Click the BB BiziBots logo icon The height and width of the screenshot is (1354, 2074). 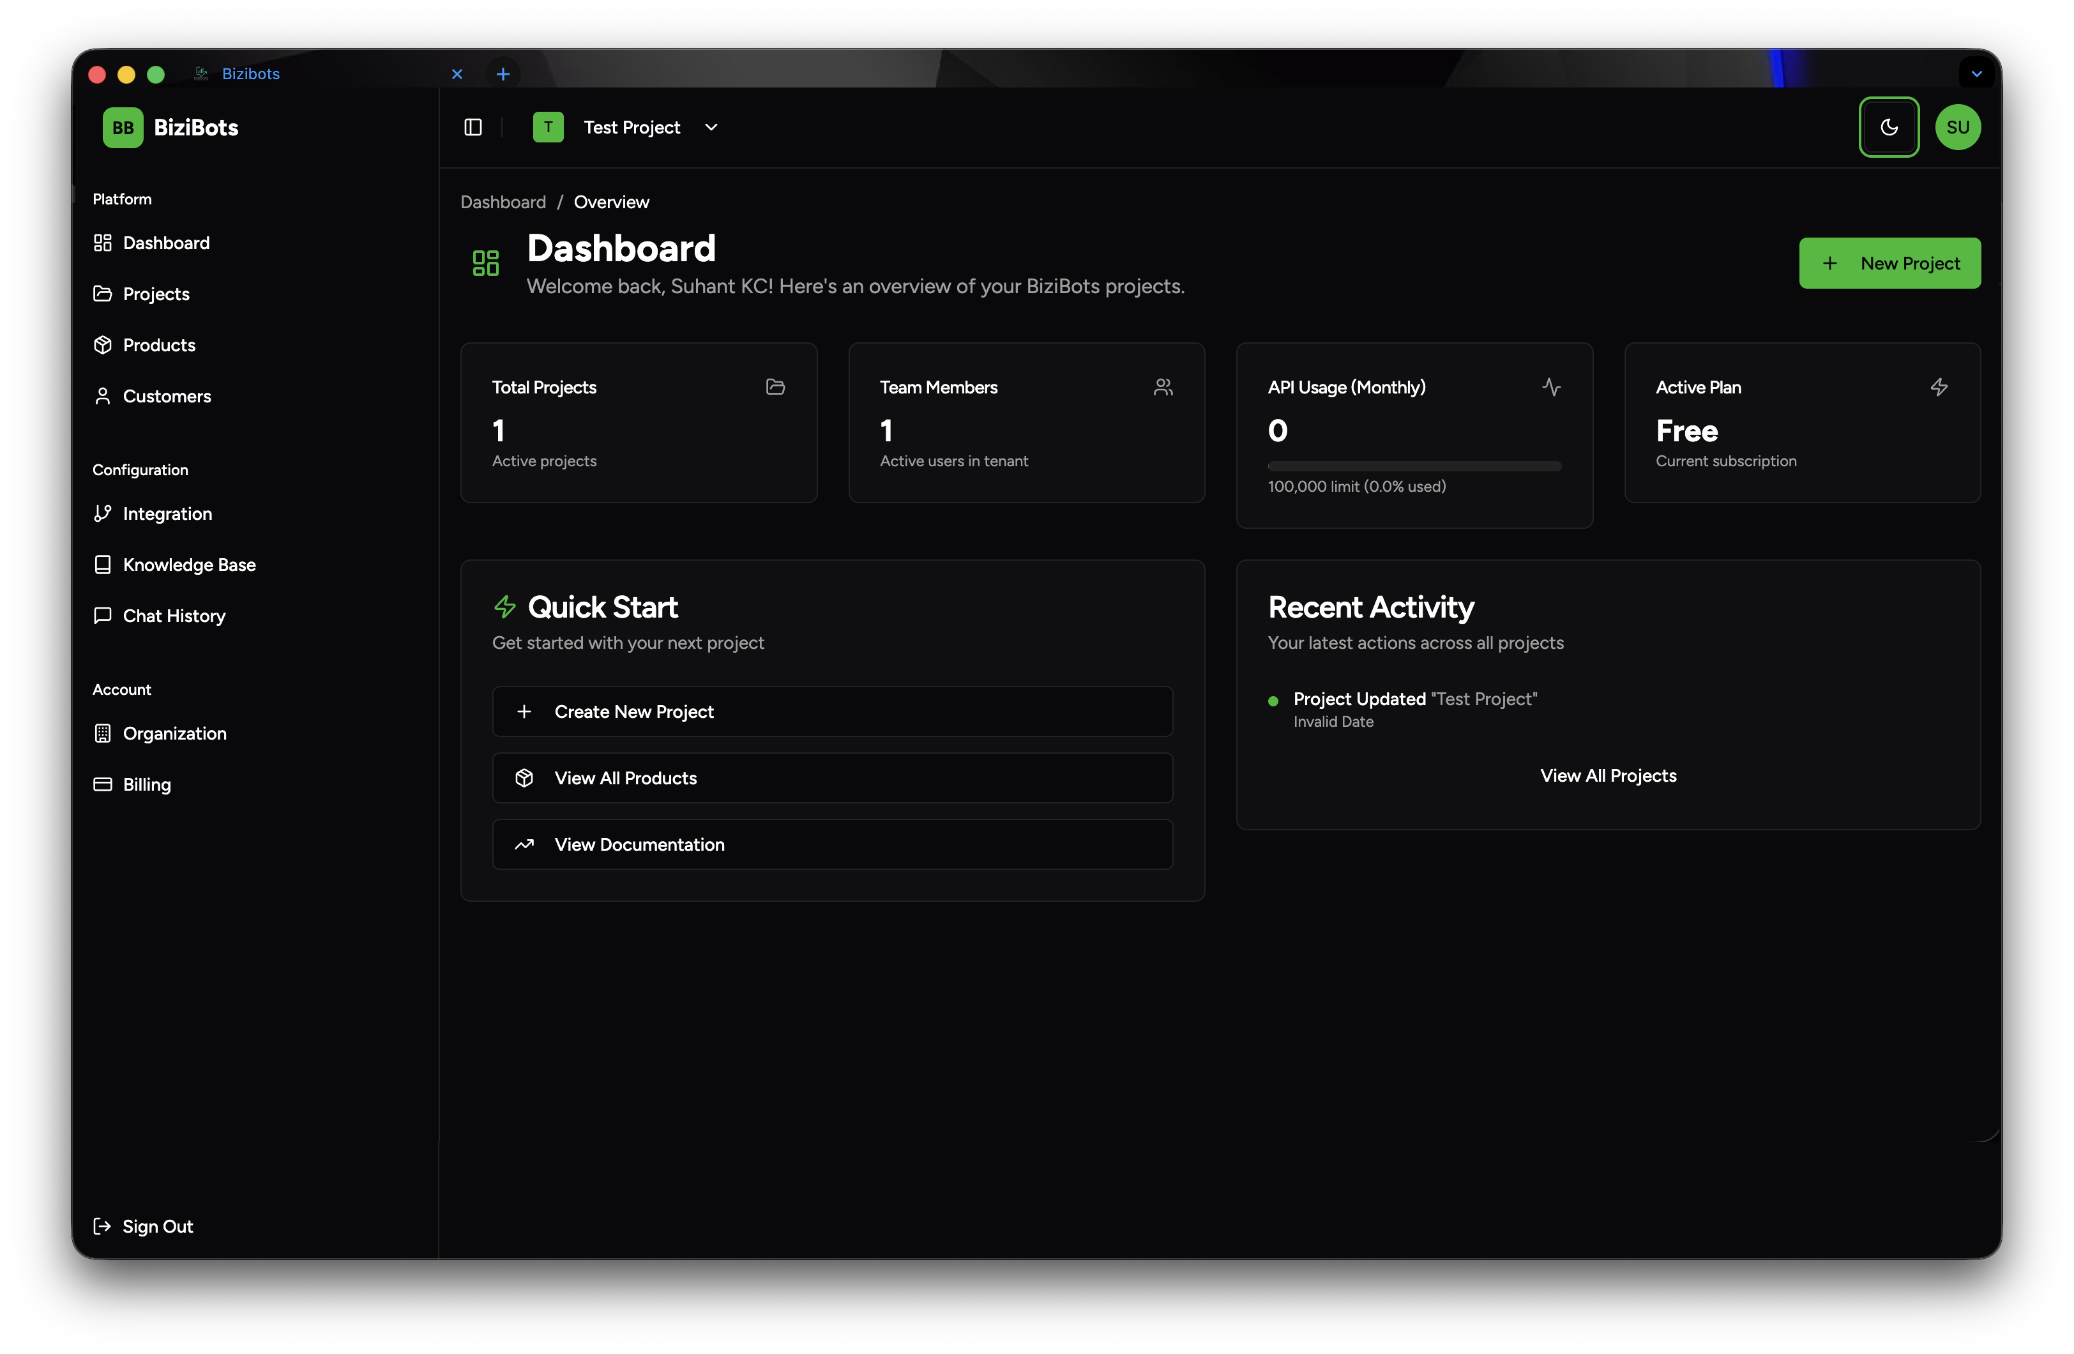click(x=123, y=127)
